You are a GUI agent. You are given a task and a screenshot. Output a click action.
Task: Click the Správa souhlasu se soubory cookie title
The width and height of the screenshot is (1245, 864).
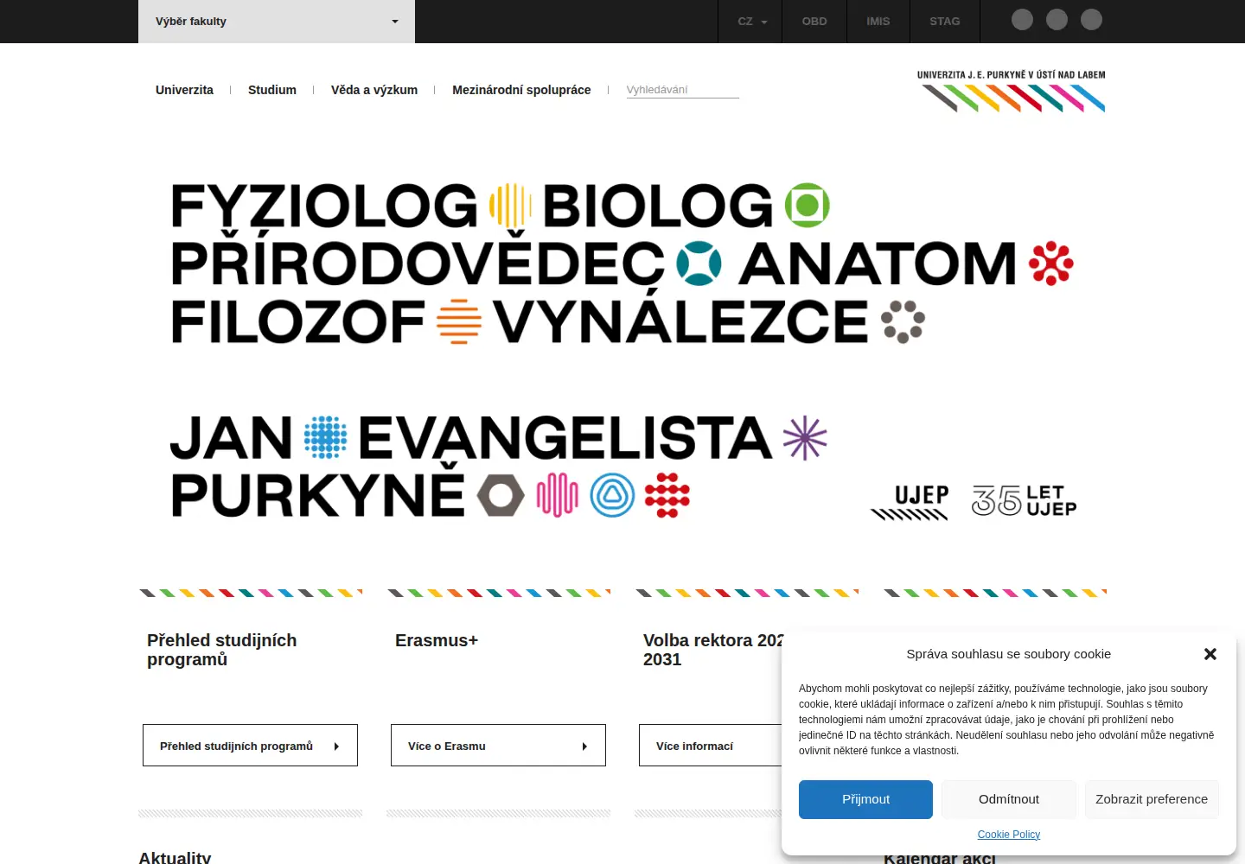pos(1009,654)
